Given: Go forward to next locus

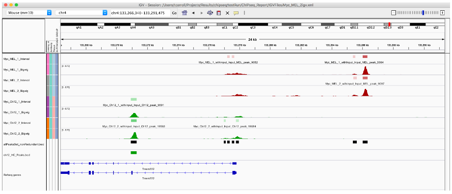Looking at the screenshot, I should [x=202, y=13].
